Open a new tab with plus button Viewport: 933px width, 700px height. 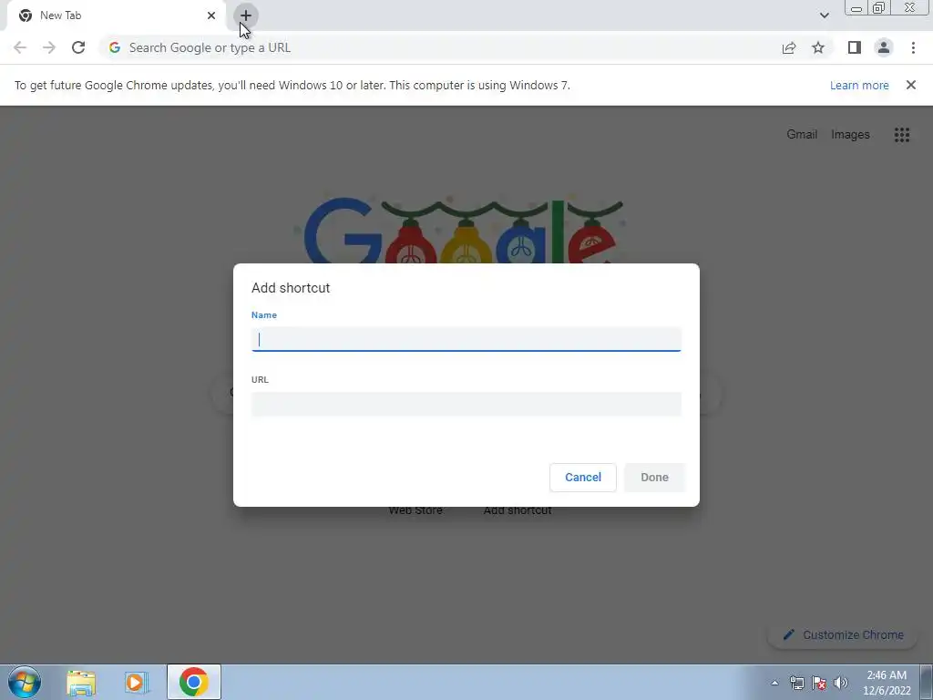pyautogui.click(x=246, y=15)
